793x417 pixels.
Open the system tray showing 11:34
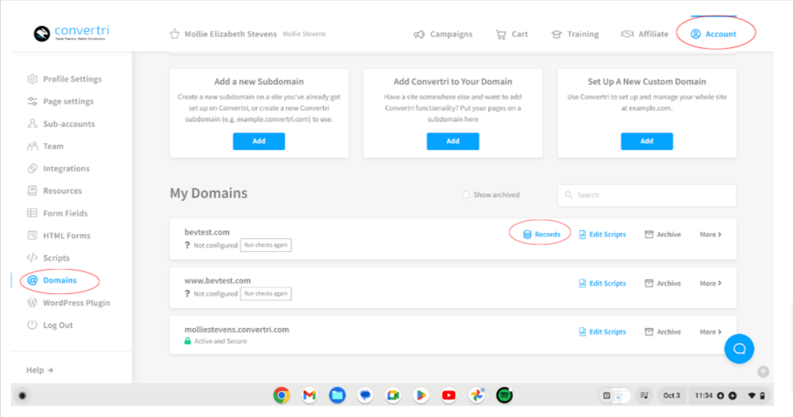(729, 395)
